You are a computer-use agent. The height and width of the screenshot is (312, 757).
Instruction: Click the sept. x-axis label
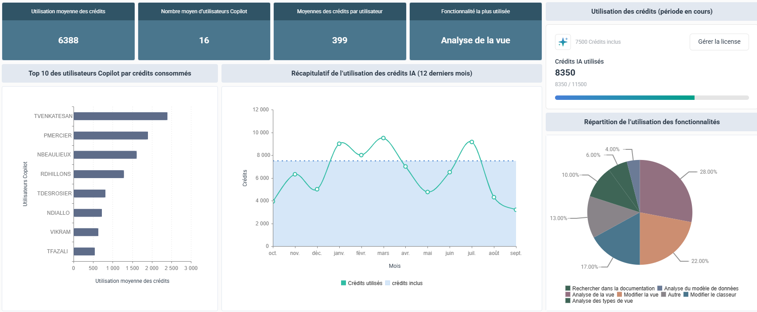click(x=516, y=253)
